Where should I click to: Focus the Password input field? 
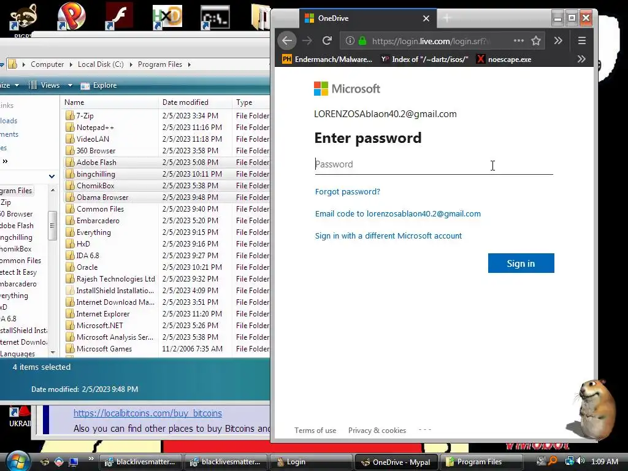(434, 164)
